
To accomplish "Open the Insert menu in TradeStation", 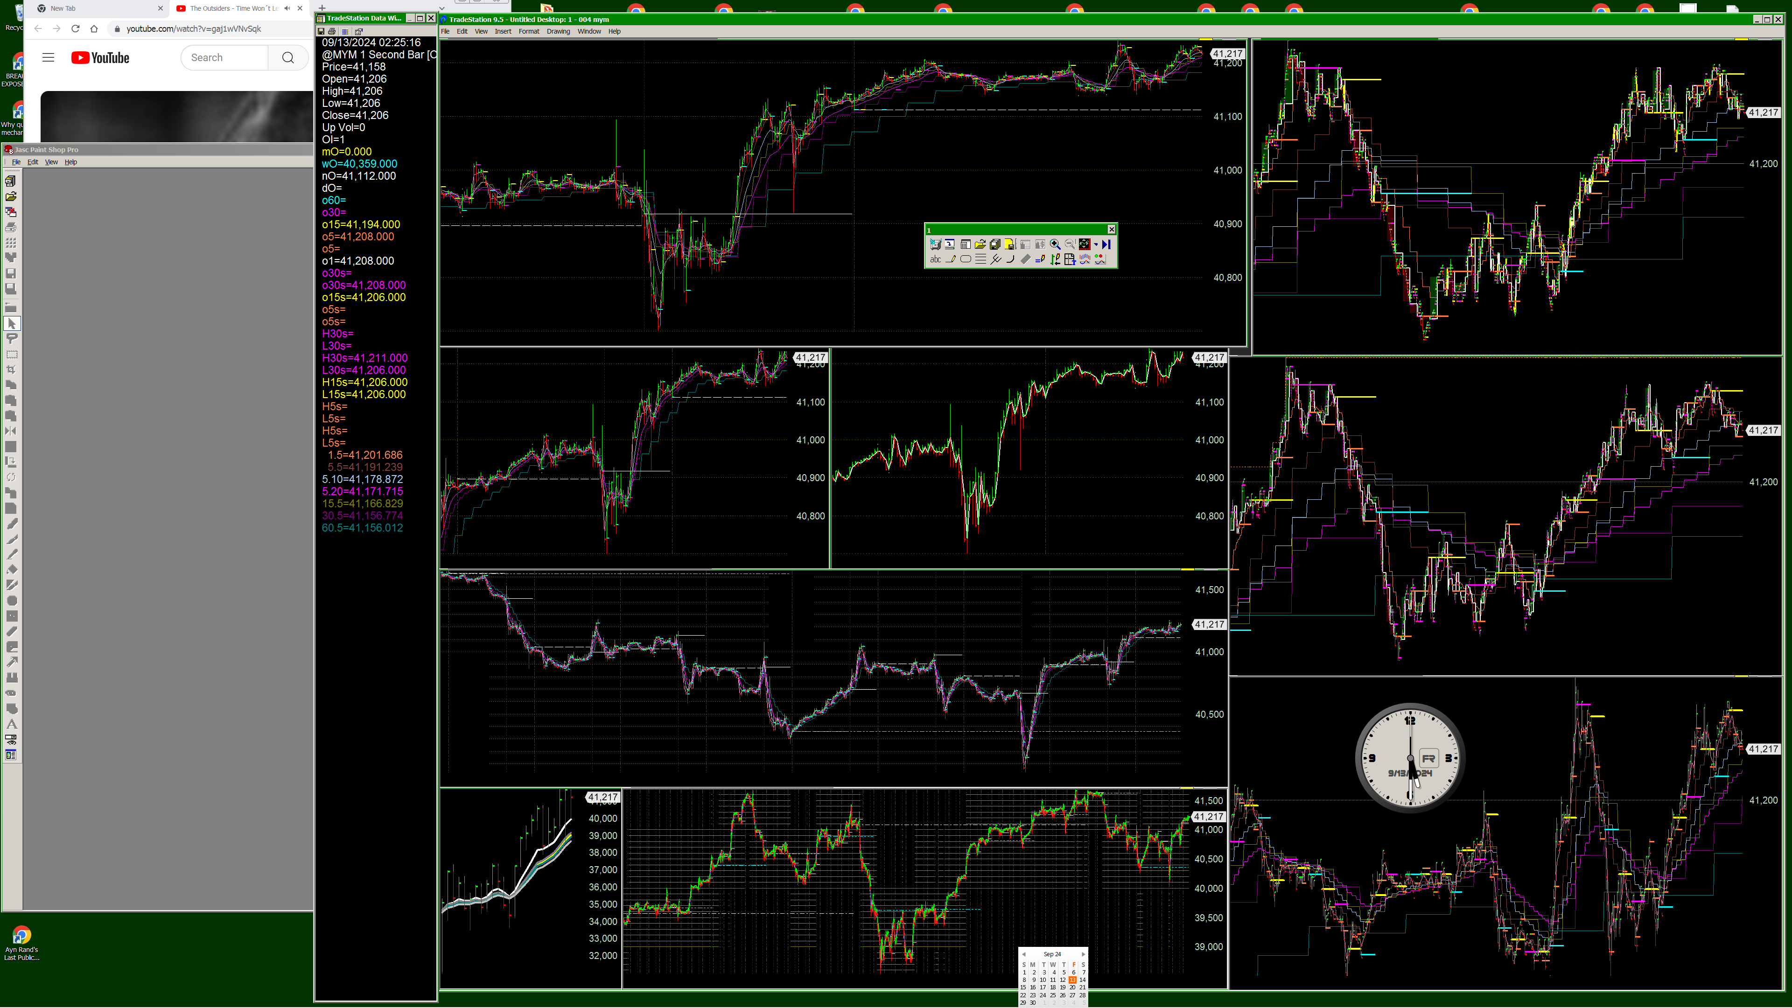I will tap(502, 31).
